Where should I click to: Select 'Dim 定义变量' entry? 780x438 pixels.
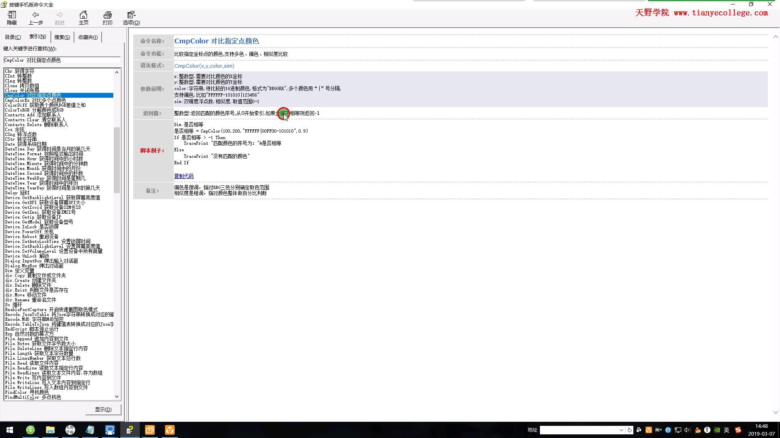19,271
